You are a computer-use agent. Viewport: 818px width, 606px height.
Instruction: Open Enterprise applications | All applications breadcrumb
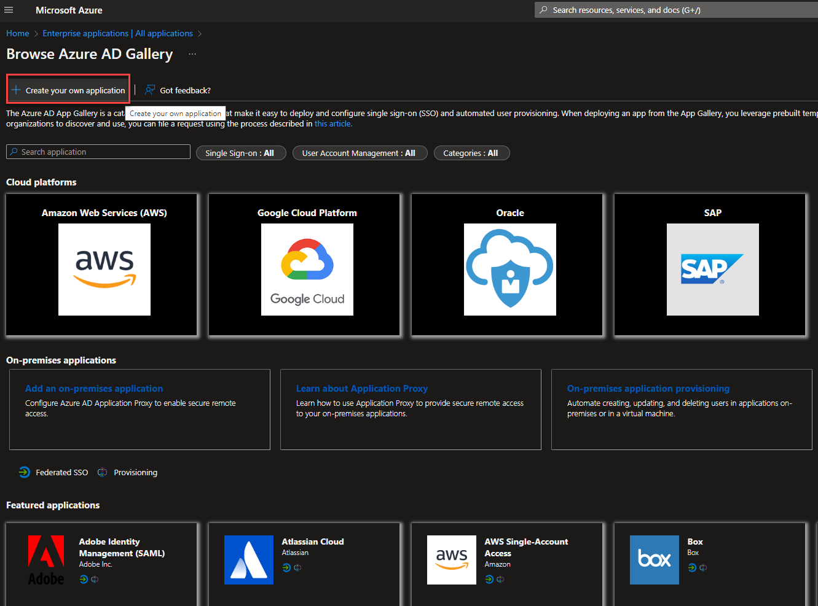[117, 33]
